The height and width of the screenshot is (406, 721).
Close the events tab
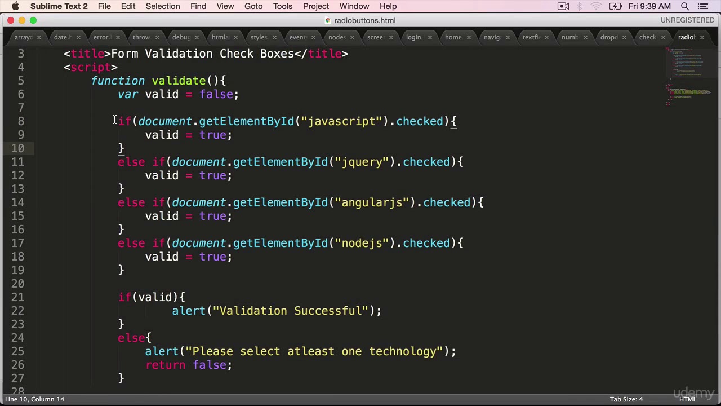313,38
